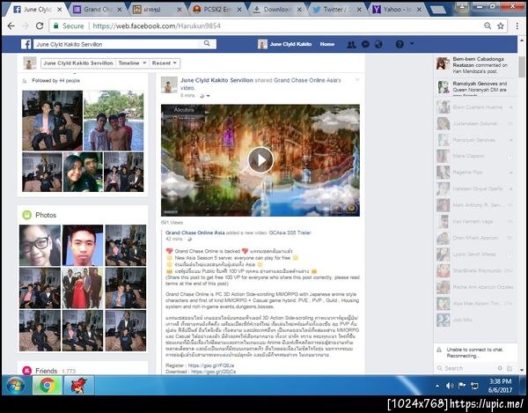Click the Download goo.gl link

[x=214, y=372]
